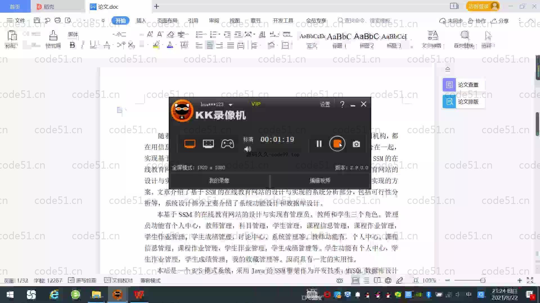Screen dimensions: 540x303
Task: Open bullet list options
Action: tap(199, 35)
